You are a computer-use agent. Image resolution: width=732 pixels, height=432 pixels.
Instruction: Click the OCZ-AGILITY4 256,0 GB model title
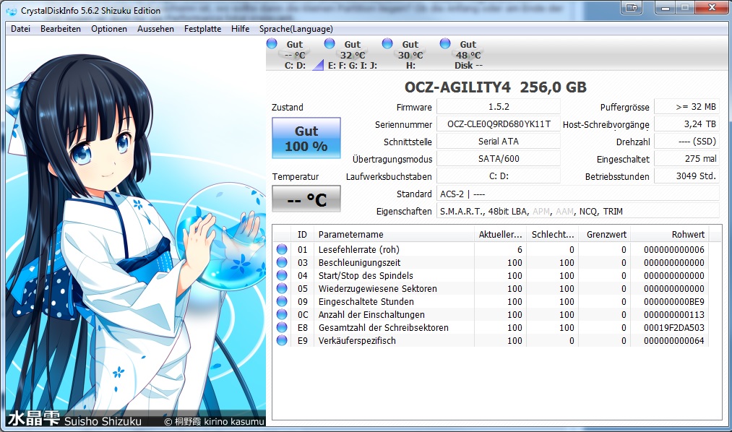pyautogui.click(x=495, y=87)
